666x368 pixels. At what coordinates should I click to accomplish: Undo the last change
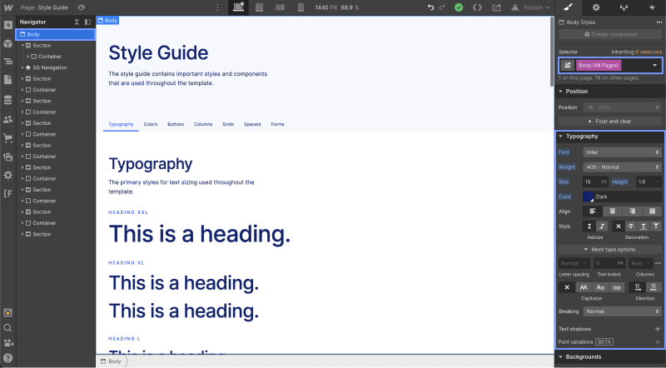[x=430, y=7]
